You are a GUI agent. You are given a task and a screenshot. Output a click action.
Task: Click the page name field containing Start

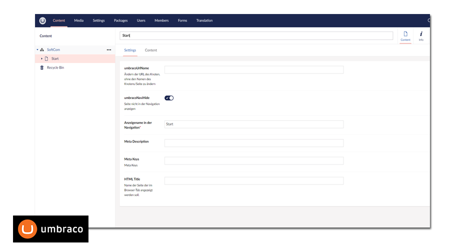(x=256, y=35)
